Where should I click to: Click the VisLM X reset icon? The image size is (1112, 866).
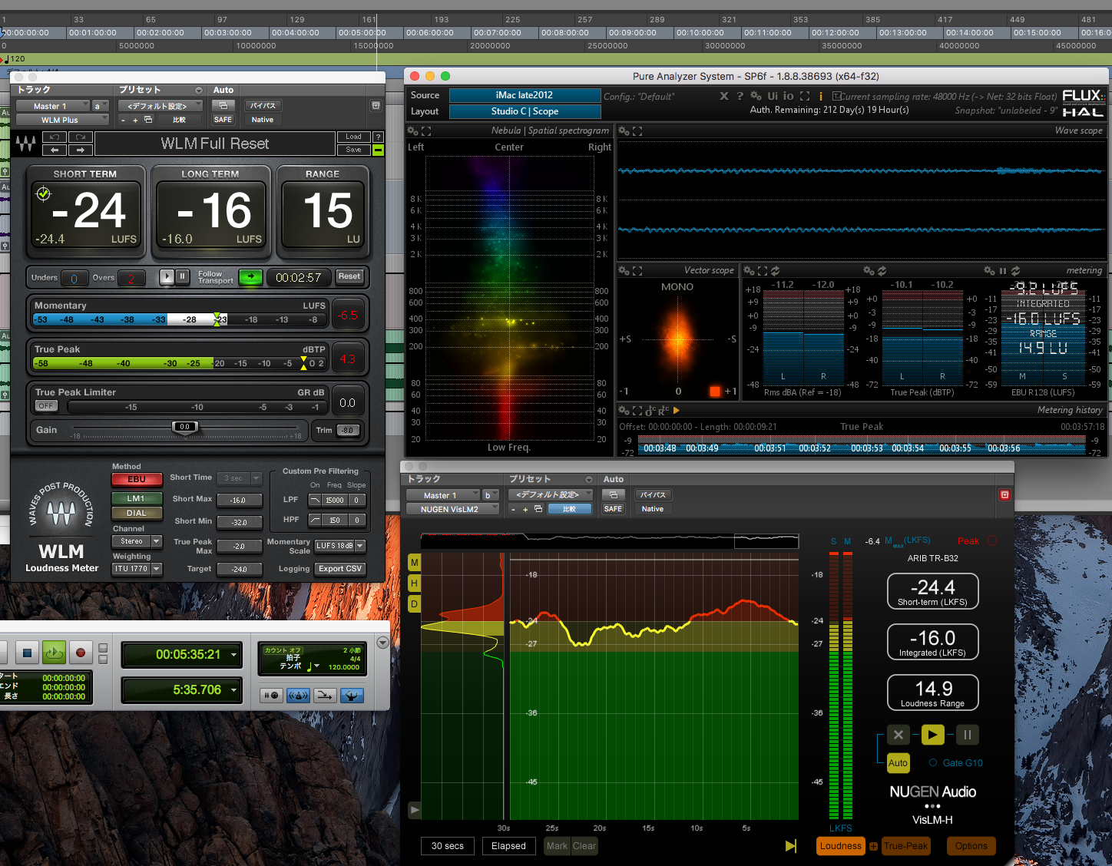pos(899,735)
